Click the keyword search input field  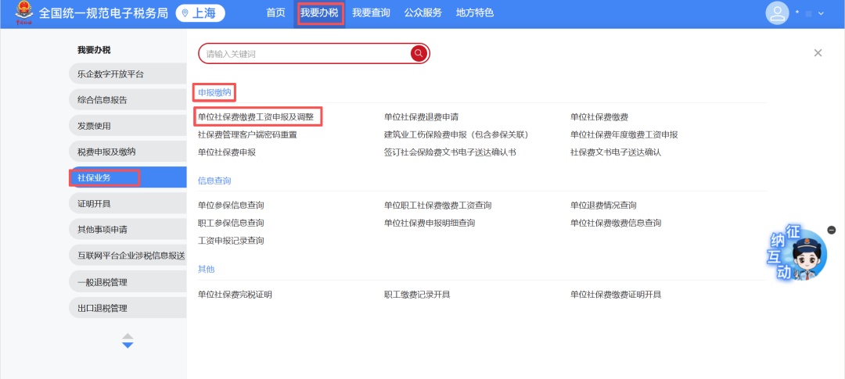(x=305, y=54)
